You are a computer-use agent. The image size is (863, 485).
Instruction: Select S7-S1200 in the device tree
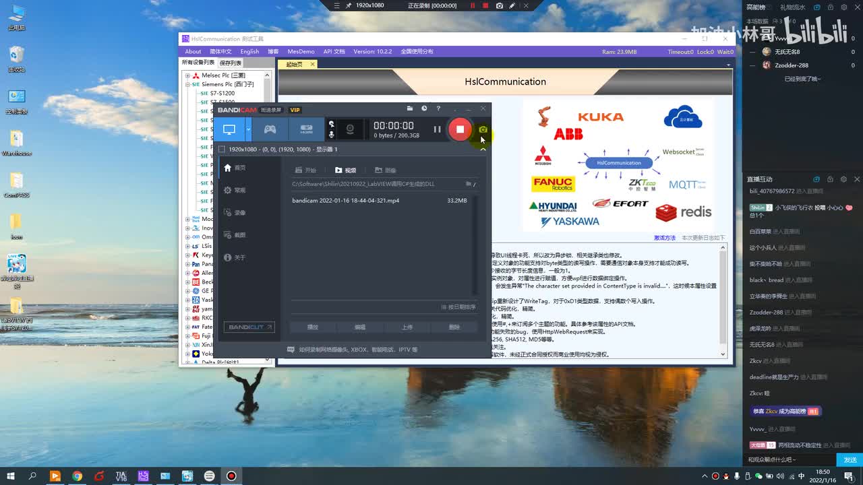222,93
